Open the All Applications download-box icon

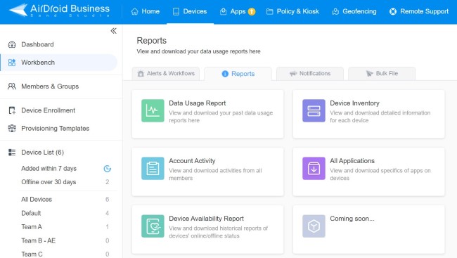(314, 168)
